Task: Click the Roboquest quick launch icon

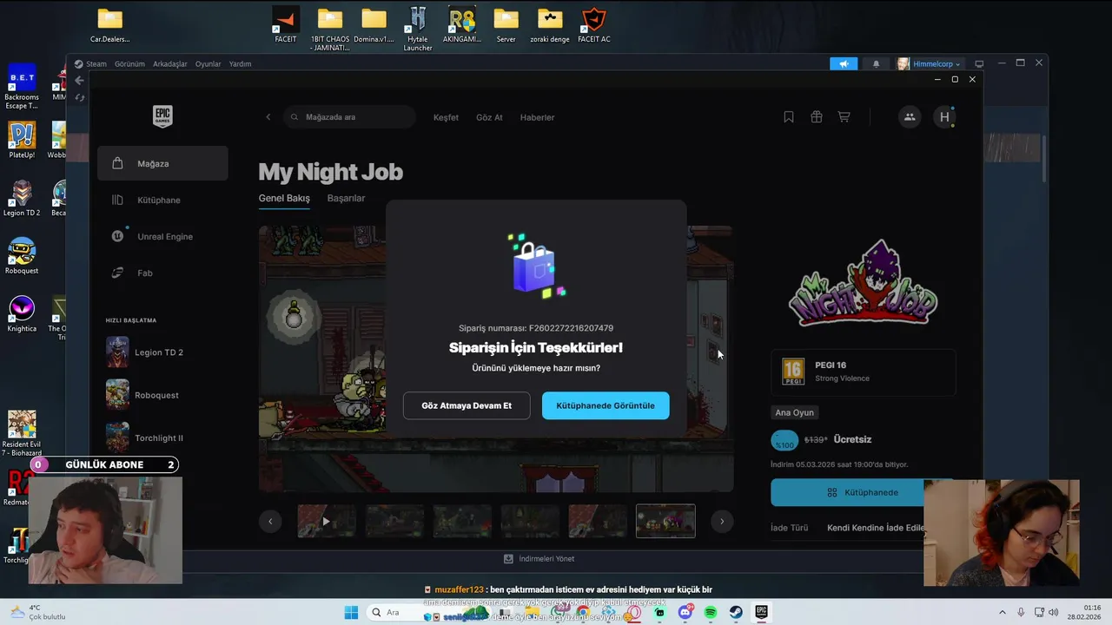Action: (x=117, y=395)
